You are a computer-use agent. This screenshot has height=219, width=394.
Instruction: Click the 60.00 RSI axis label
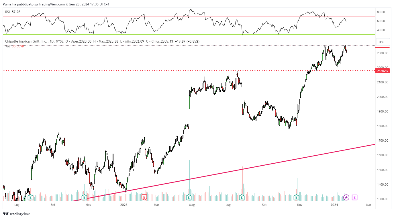[381, 21]
